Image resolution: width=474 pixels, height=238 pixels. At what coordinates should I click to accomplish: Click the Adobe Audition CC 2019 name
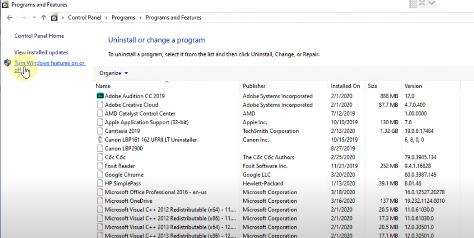coord(135,96)
